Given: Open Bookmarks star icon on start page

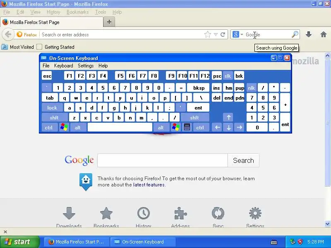Looking at the screenshot, I should point(106,214).
